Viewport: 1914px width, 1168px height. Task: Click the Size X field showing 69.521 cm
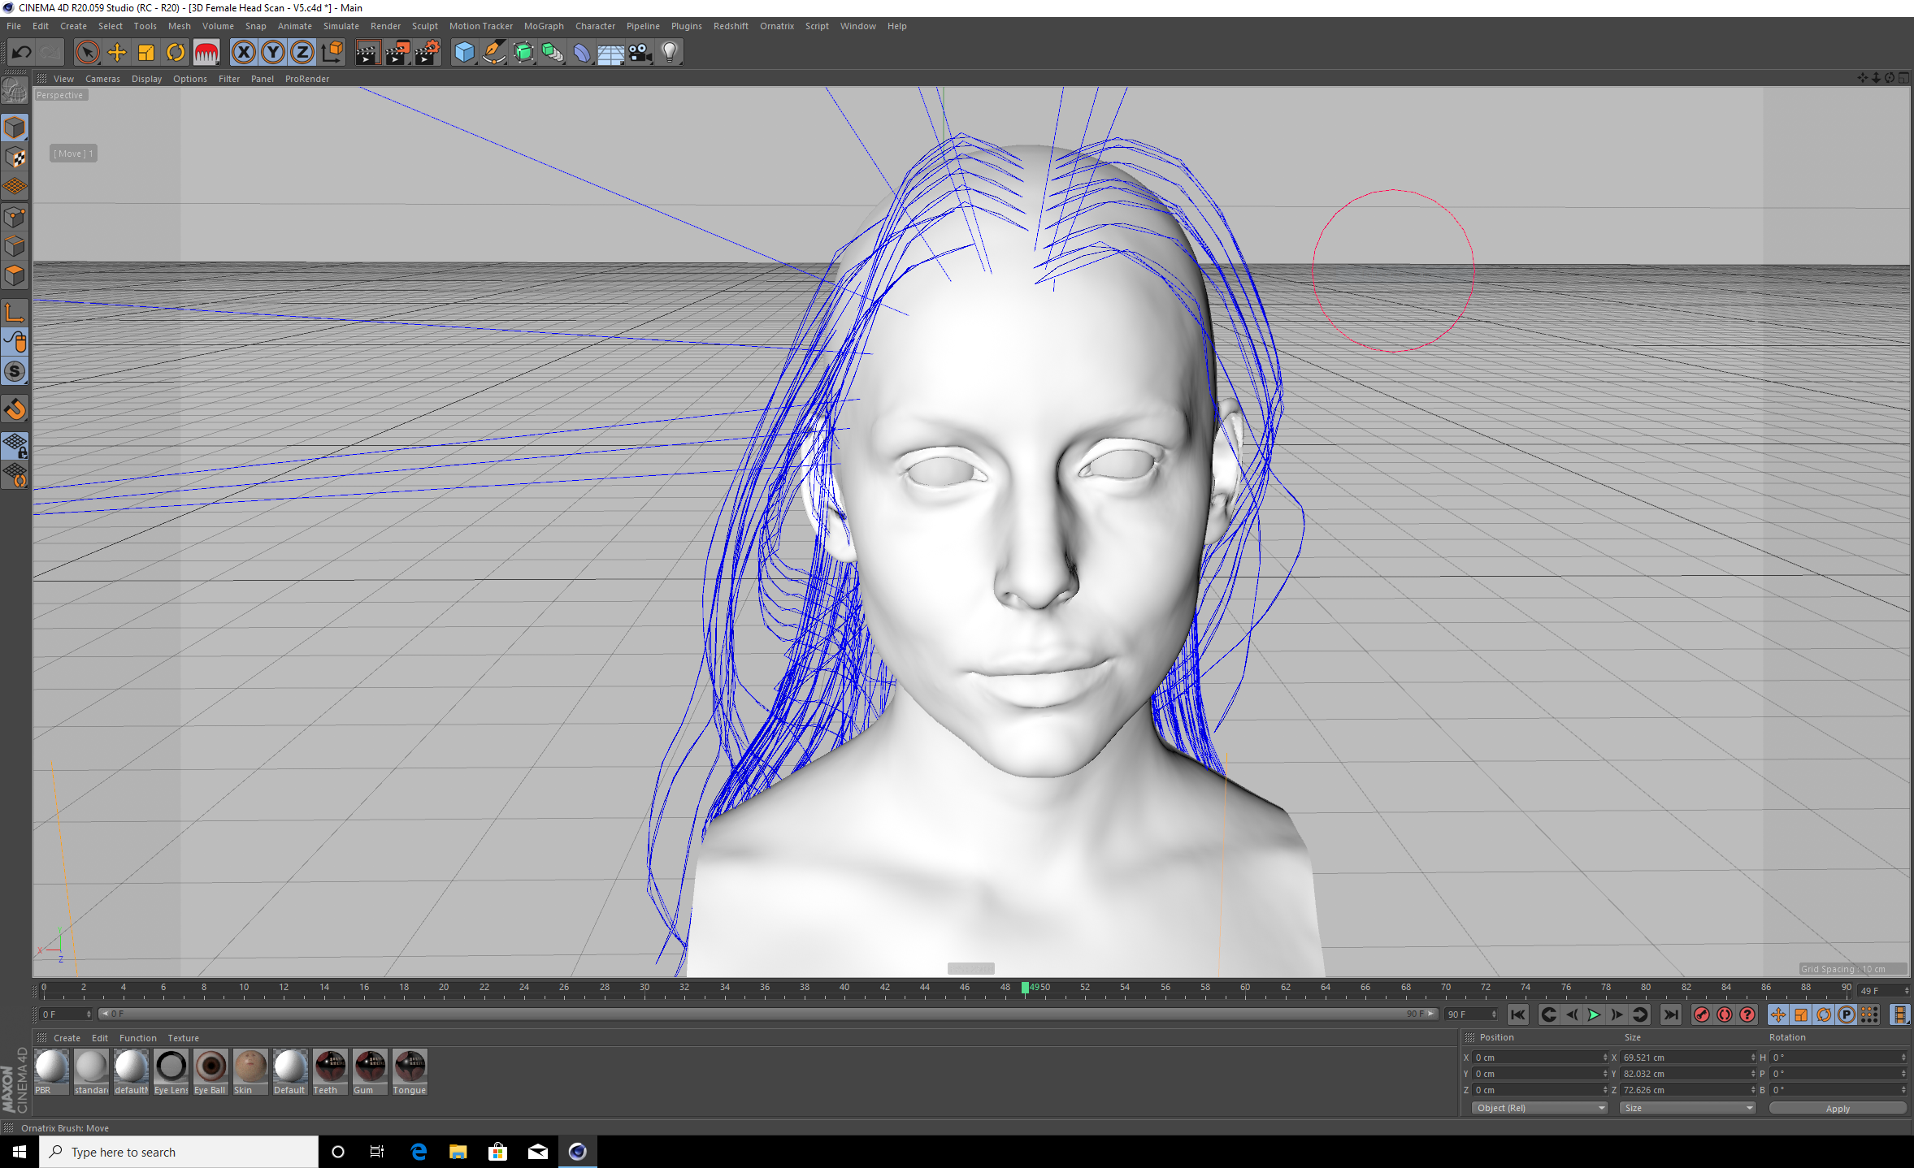point(1684,1058)
